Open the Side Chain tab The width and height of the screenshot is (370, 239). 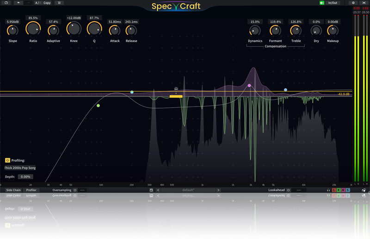[x=13, y=190]
